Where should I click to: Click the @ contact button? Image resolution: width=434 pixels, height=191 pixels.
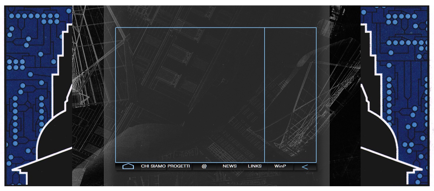[204, 166]
